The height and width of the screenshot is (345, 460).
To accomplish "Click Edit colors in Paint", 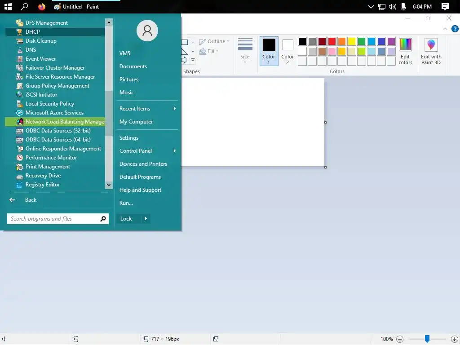I will [406, 52].
